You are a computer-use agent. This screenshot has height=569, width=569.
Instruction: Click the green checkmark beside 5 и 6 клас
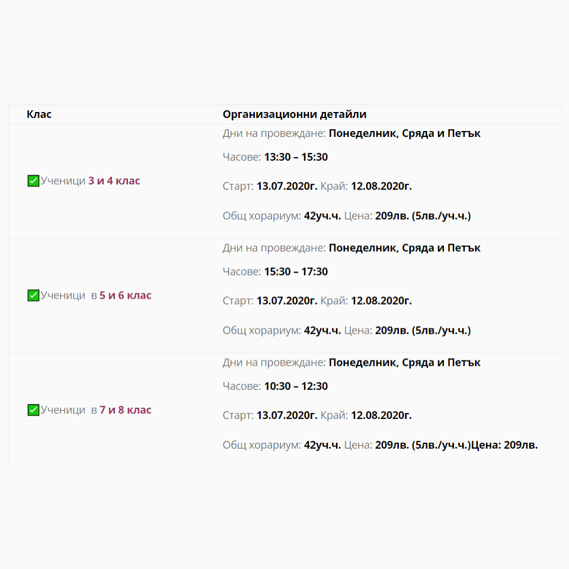coord(33,295)
